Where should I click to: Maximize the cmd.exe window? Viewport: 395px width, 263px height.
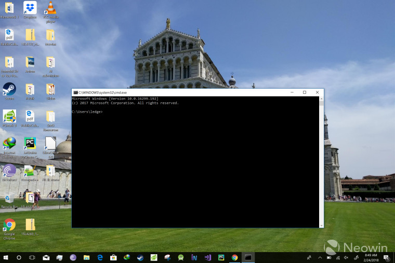point(305,92)
